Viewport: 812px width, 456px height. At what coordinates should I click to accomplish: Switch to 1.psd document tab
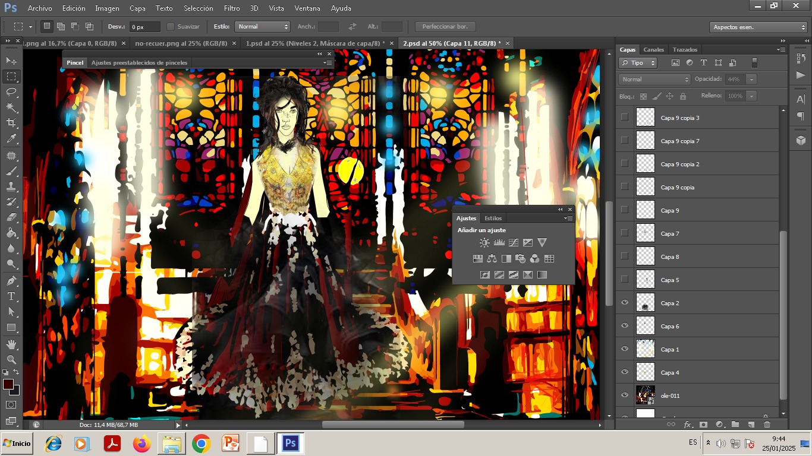click(x=316, y=43)
